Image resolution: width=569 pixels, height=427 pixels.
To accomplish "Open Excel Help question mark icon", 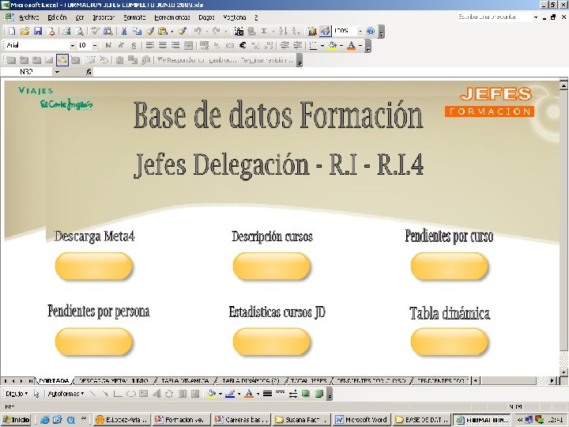I will click(x=370, y=31).
